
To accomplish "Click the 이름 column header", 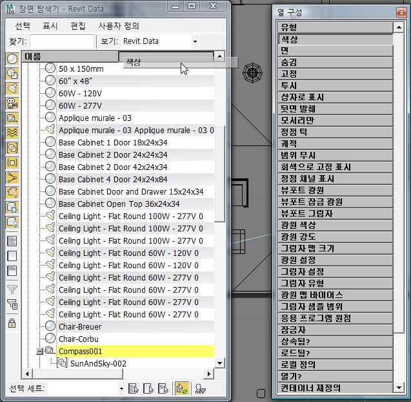I will click(70, 56).
